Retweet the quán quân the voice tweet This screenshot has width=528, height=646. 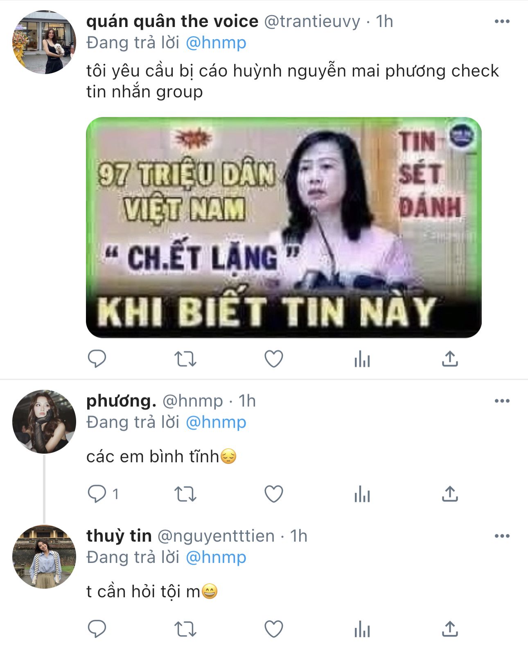point(185,359)
